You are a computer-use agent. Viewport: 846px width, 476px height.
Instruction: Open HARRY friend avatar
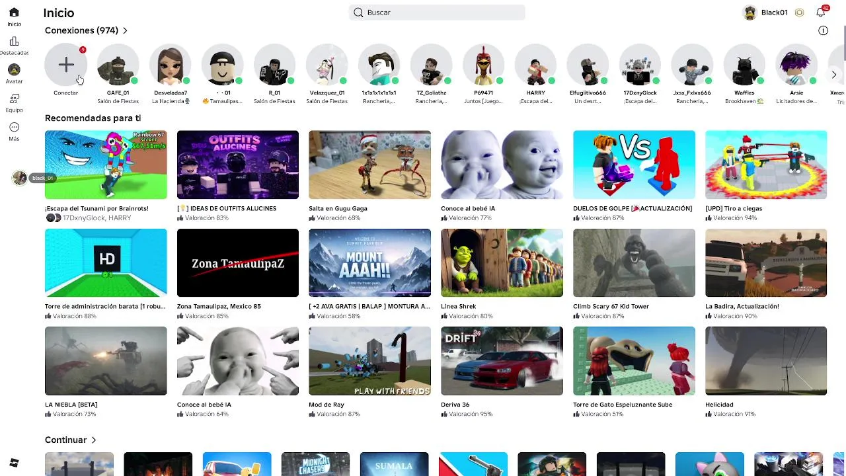coord(535,65)
